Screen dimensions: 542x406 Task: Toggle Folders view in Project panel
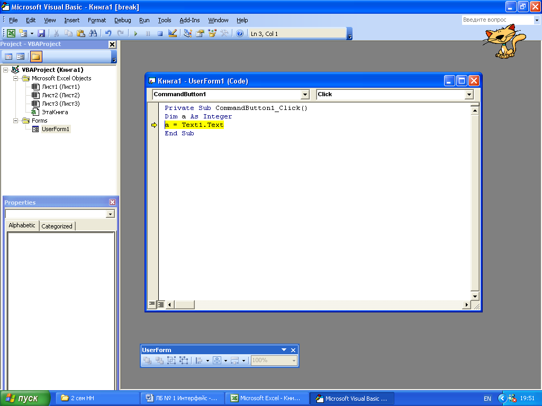tap(35, 57)
